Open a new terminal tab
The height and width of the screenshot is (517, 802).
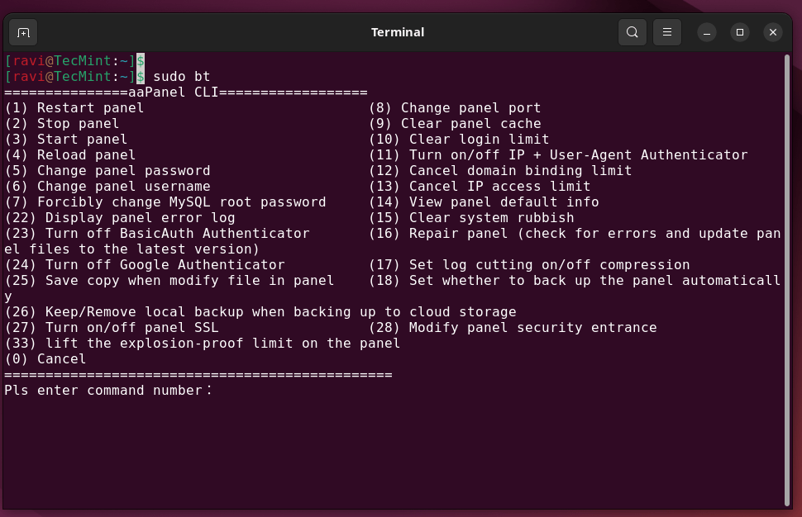[23, 32]
